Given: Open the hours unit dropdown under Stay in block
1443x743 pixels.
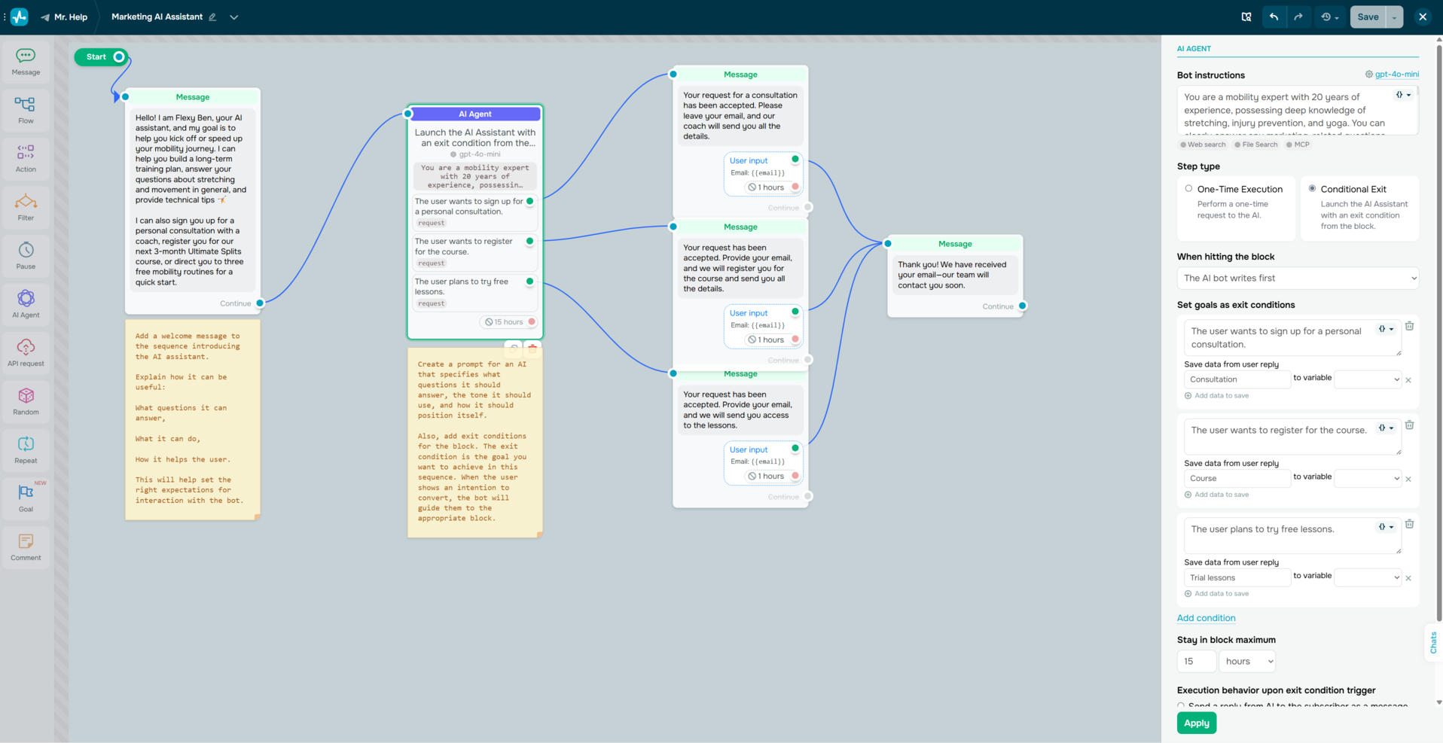Looking at the screenshot, I should (1246, 661).
